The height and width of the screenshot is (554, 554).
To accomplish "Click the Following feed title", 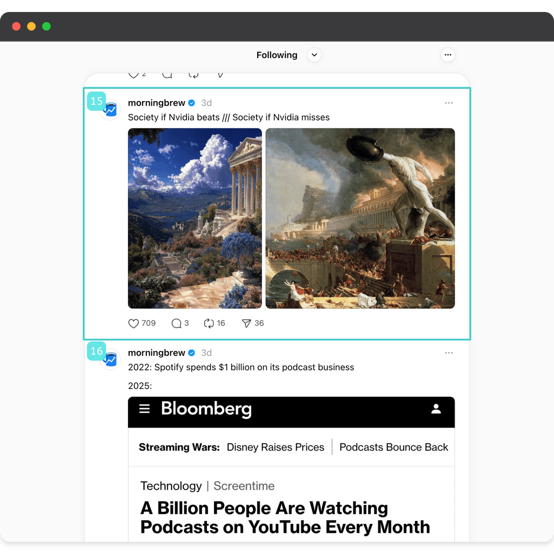I will click(x=277, y=55).
